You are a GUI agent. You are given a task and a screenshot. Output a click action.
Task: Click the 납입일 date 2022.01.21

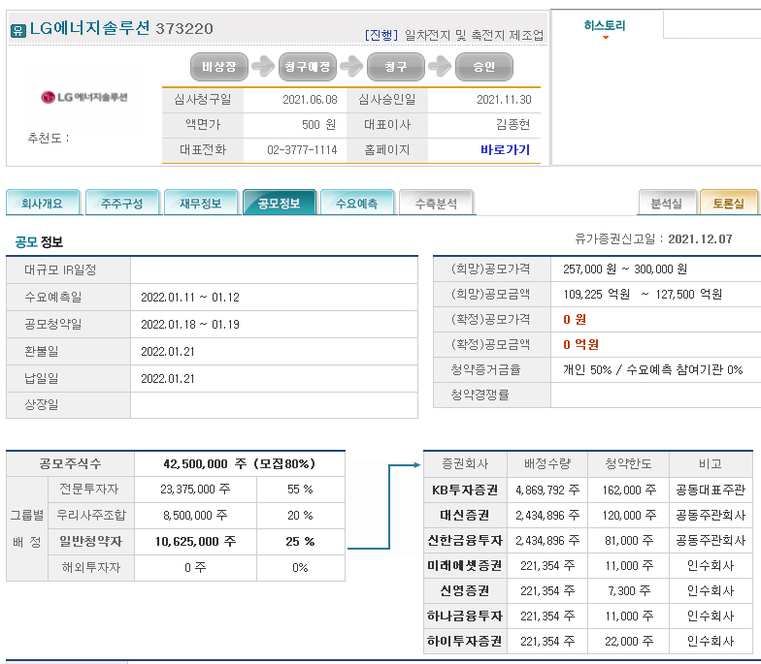(x=167, y=378)
